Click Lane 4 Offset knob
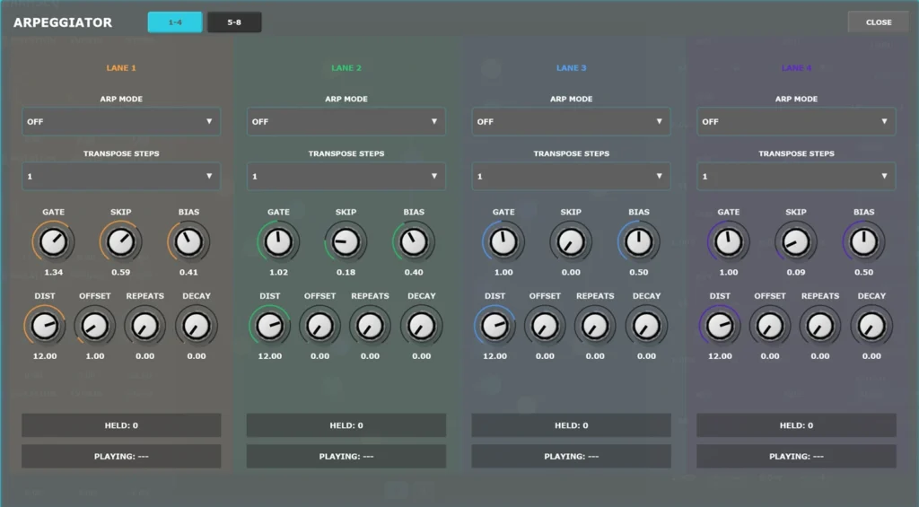This screenshot has width=919, height=507. (x=770, y=326)
